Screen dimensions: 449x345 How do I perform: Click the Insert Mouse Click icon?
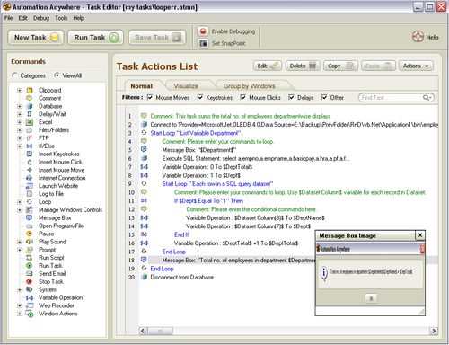[30, 162]
